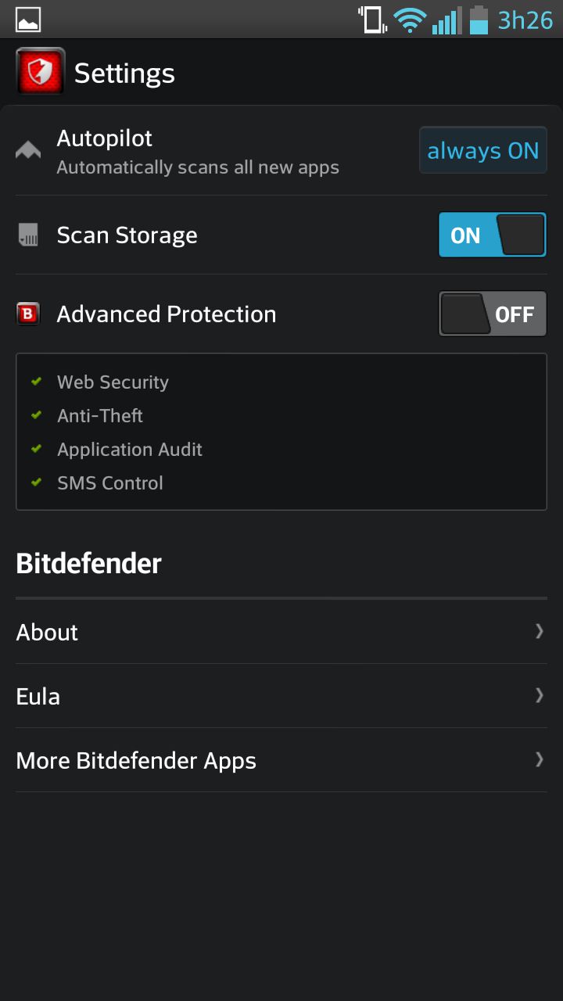Tap the green checkmark beside Web Security
The width and height of the screenshot is (563, 1001).
(36, 382)
